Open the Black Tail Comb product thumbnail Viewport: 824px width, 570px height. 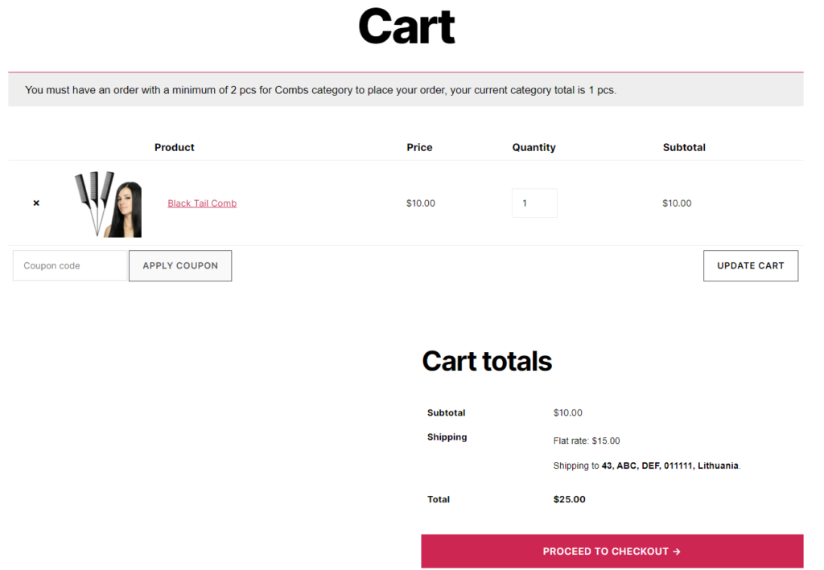[x=108, y=204]
